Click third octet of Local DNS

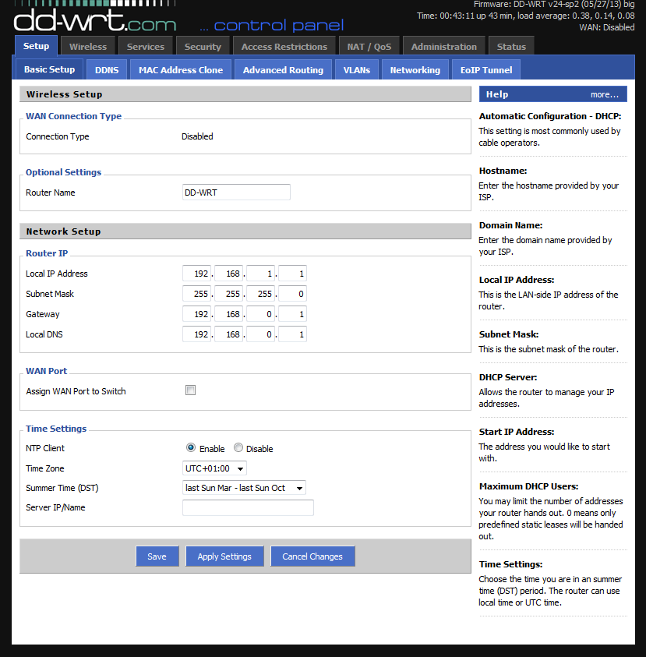click(260, 334)
